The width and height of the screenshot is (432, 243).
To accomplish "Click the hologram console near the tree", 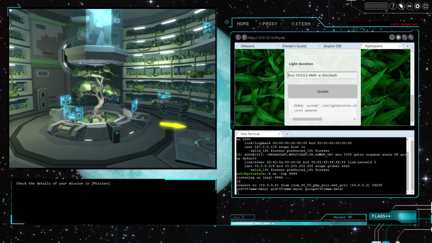I will (x=73, y=112).
